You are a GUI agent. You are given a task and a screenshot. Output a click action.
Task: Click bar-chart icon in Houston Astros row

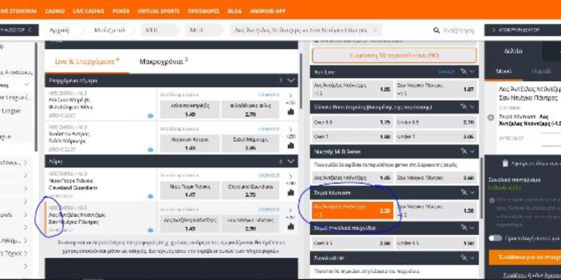tap(291, 146)
